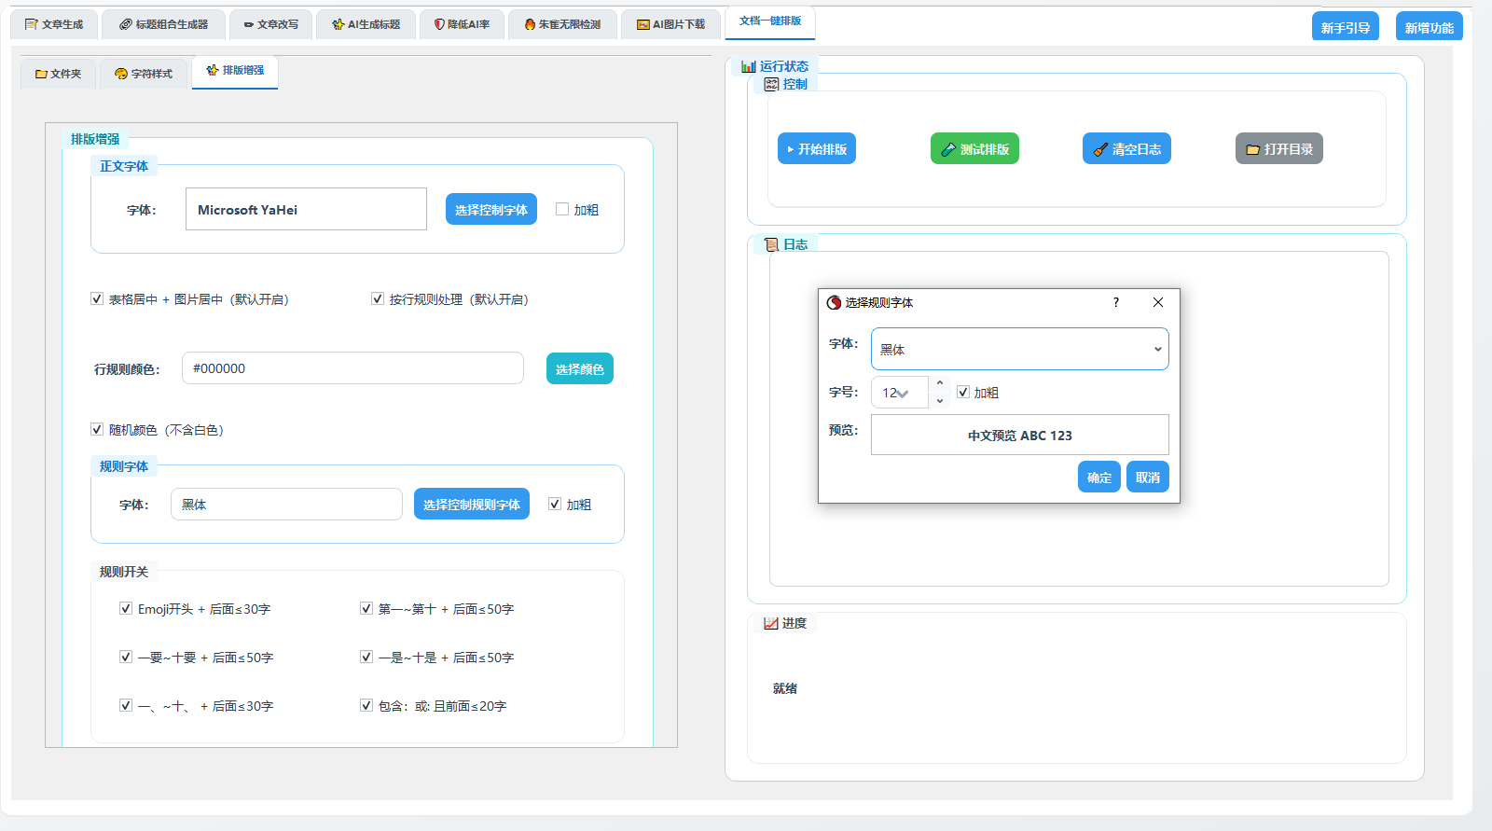
Task: Enable 加粗 checkbox for 正文字体
Action: [x=562, y=210]
